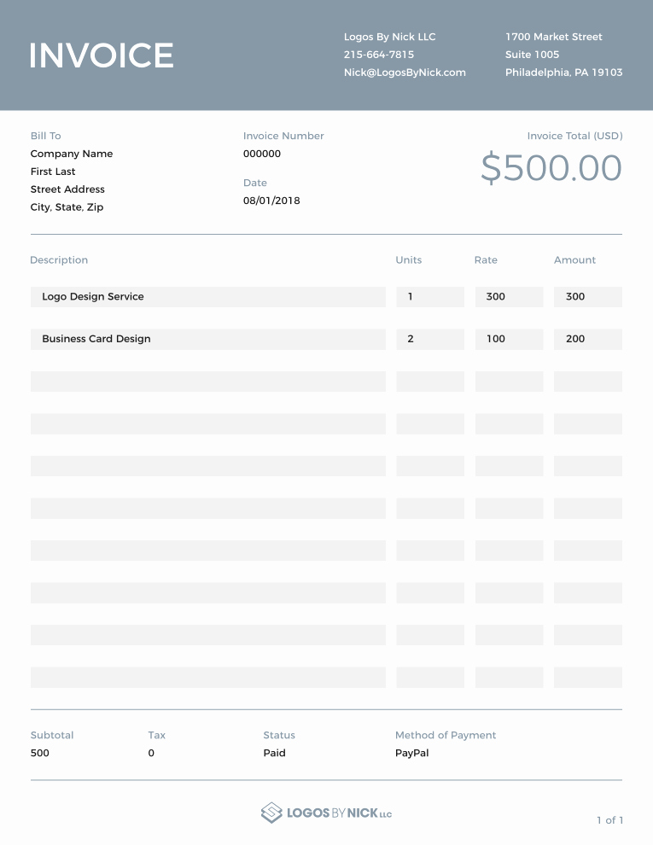Click the $500.00 invoice total
The image size is (653, 845).
point(551,167)
